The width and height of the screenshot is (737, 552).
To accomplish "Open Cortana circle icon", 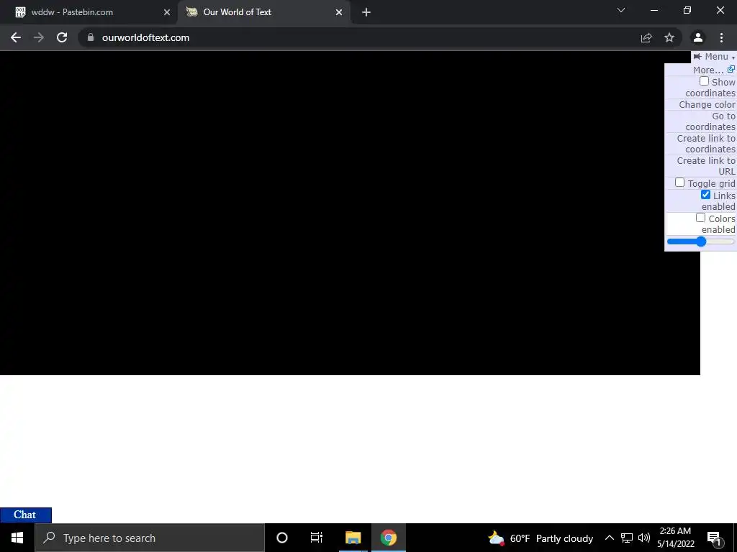I will click(x=282, y=538).
